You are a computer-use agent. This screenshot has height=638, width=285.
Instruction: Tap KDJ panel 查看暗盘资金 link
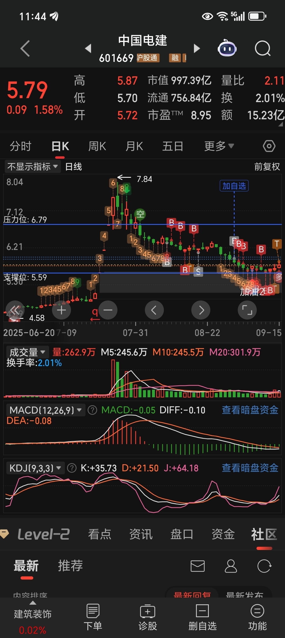tap(250, 468)
